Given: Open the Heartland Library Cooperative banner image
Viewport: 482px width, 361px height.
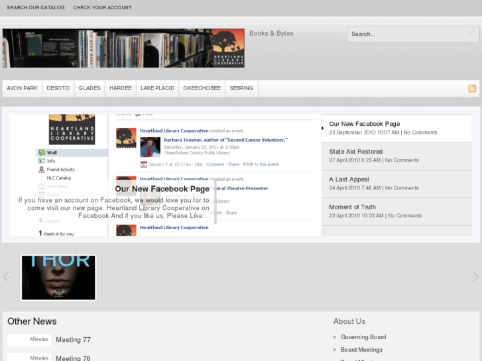Looking at the screenshot, I should click(x=123, y=48).
